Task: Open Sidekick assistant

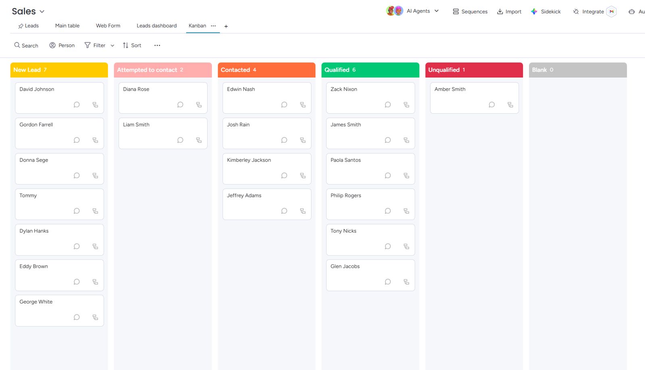Action: tap(546, 12)
